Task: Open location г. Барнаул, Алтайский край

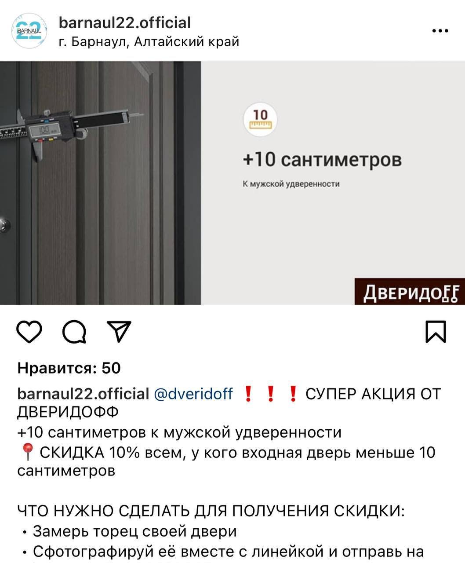Action: click(149, 42)
